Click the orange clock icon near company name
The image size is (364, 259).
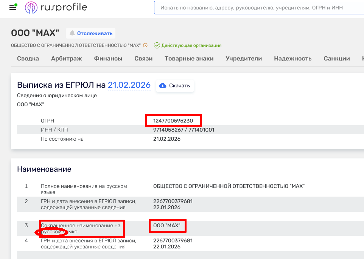[145, 45]
